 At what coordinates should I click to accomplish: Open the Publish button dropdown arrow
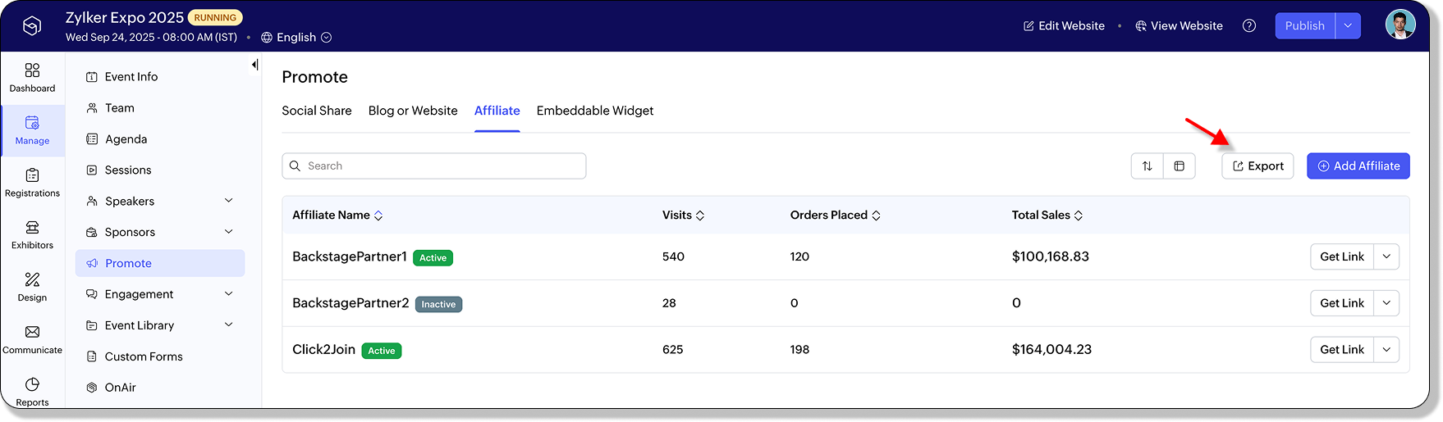(1348, 26)
